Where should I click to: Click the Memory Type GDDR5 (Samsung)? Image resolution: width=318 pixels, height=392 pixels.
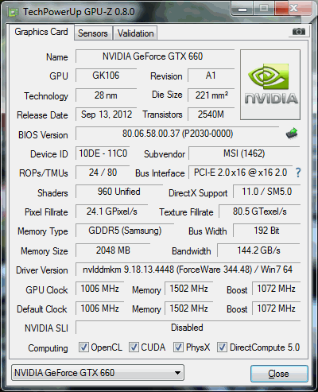pos(125,231)
